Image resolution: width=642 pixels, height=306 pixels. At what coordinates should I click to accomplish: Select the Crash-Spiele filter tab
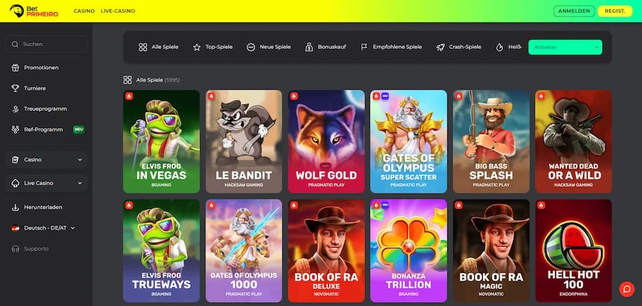pos(459,47)
